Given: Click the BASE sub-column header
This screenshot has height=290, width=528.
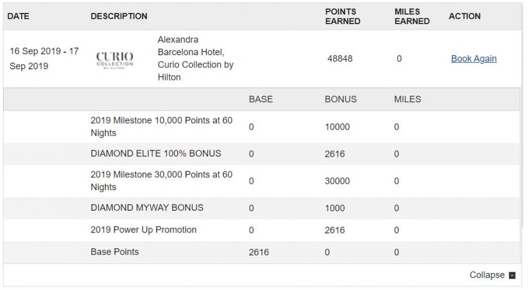Looking at the screenshot, I should [260, 99].
